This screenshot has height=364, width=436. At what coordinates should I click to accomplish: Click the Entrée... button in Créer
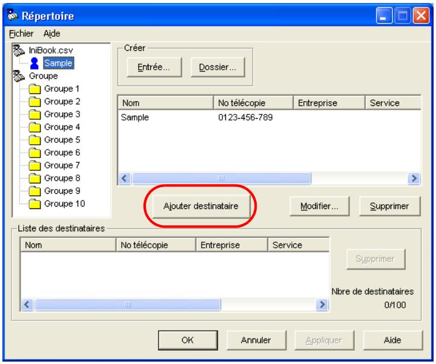[154, 67]
